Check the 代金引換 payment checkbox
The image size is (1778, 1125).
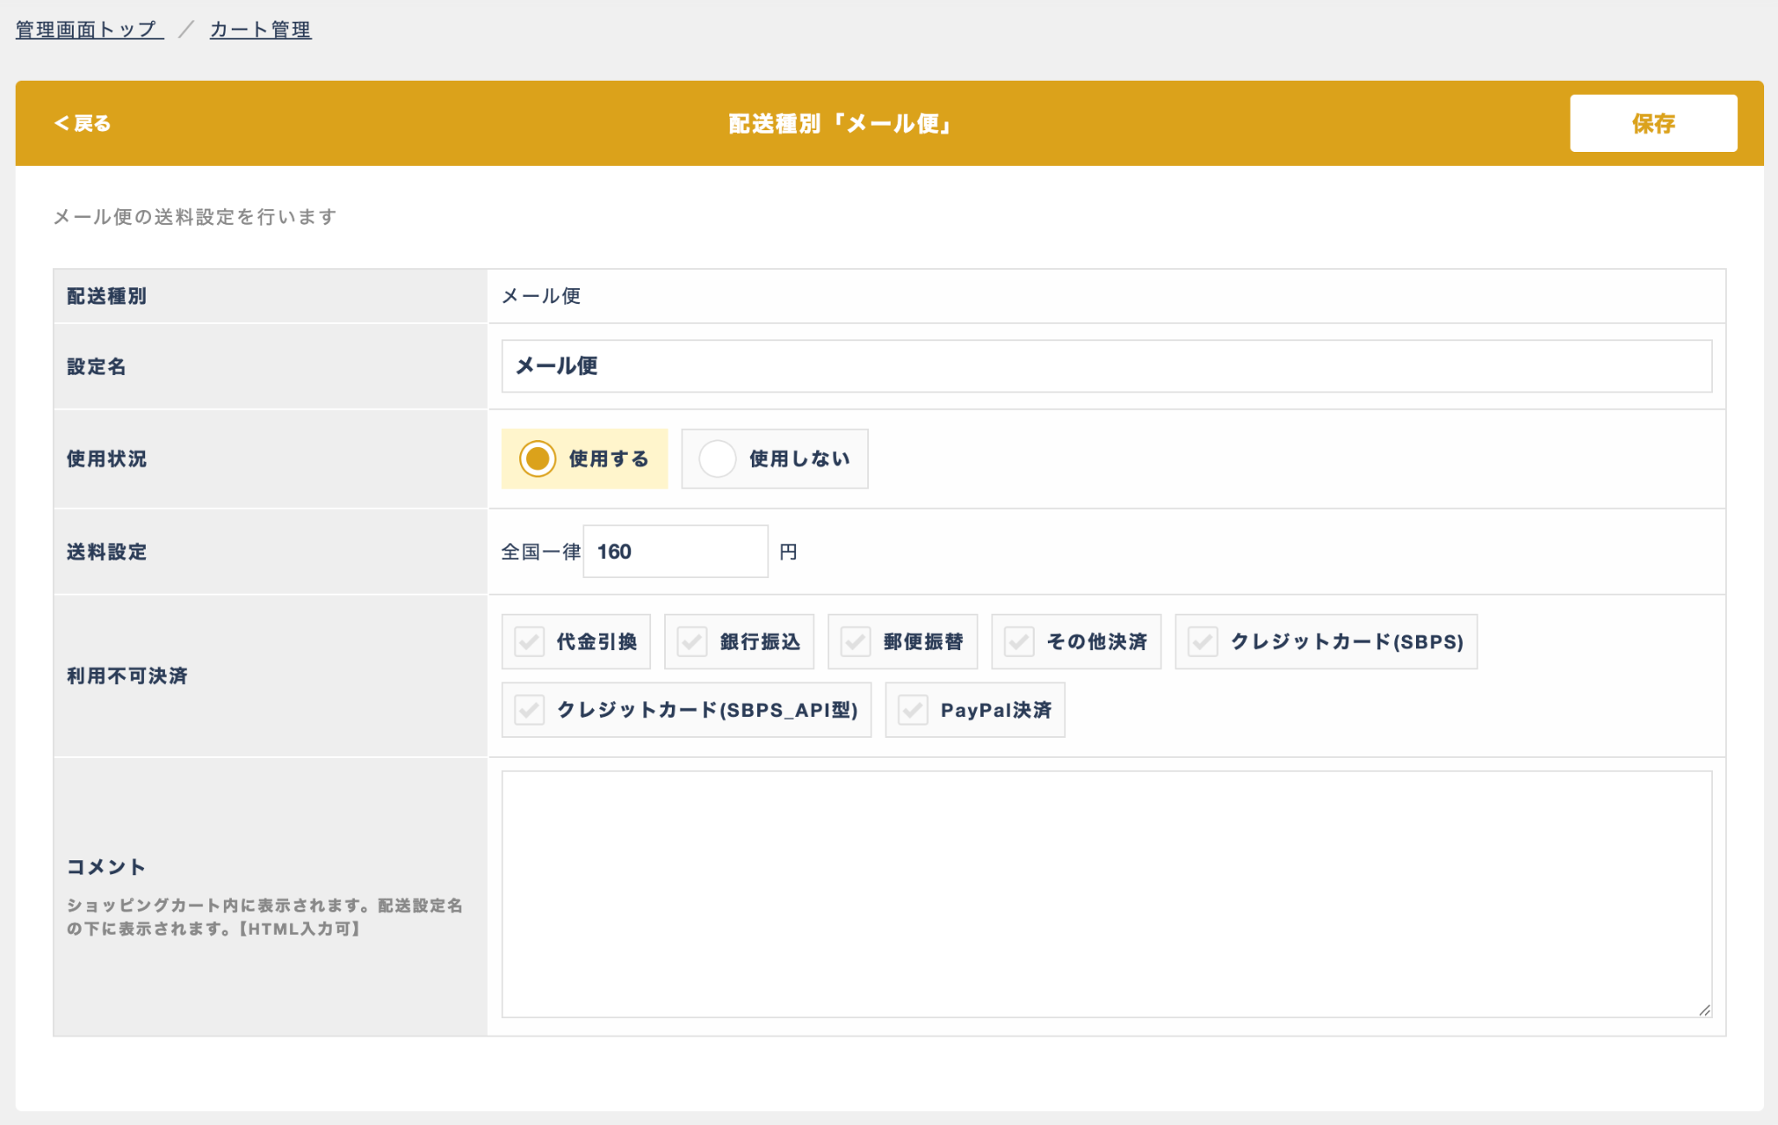click(530, 641)
